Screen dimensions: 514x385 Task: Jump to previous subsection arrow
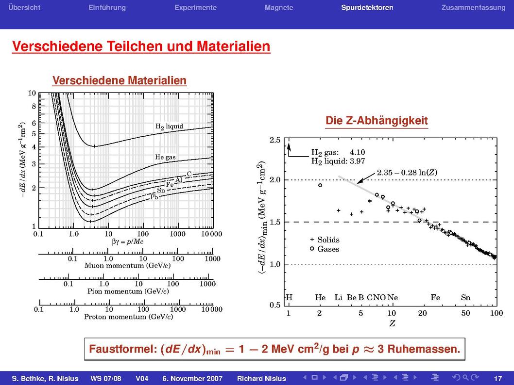(x=365, y=377)
